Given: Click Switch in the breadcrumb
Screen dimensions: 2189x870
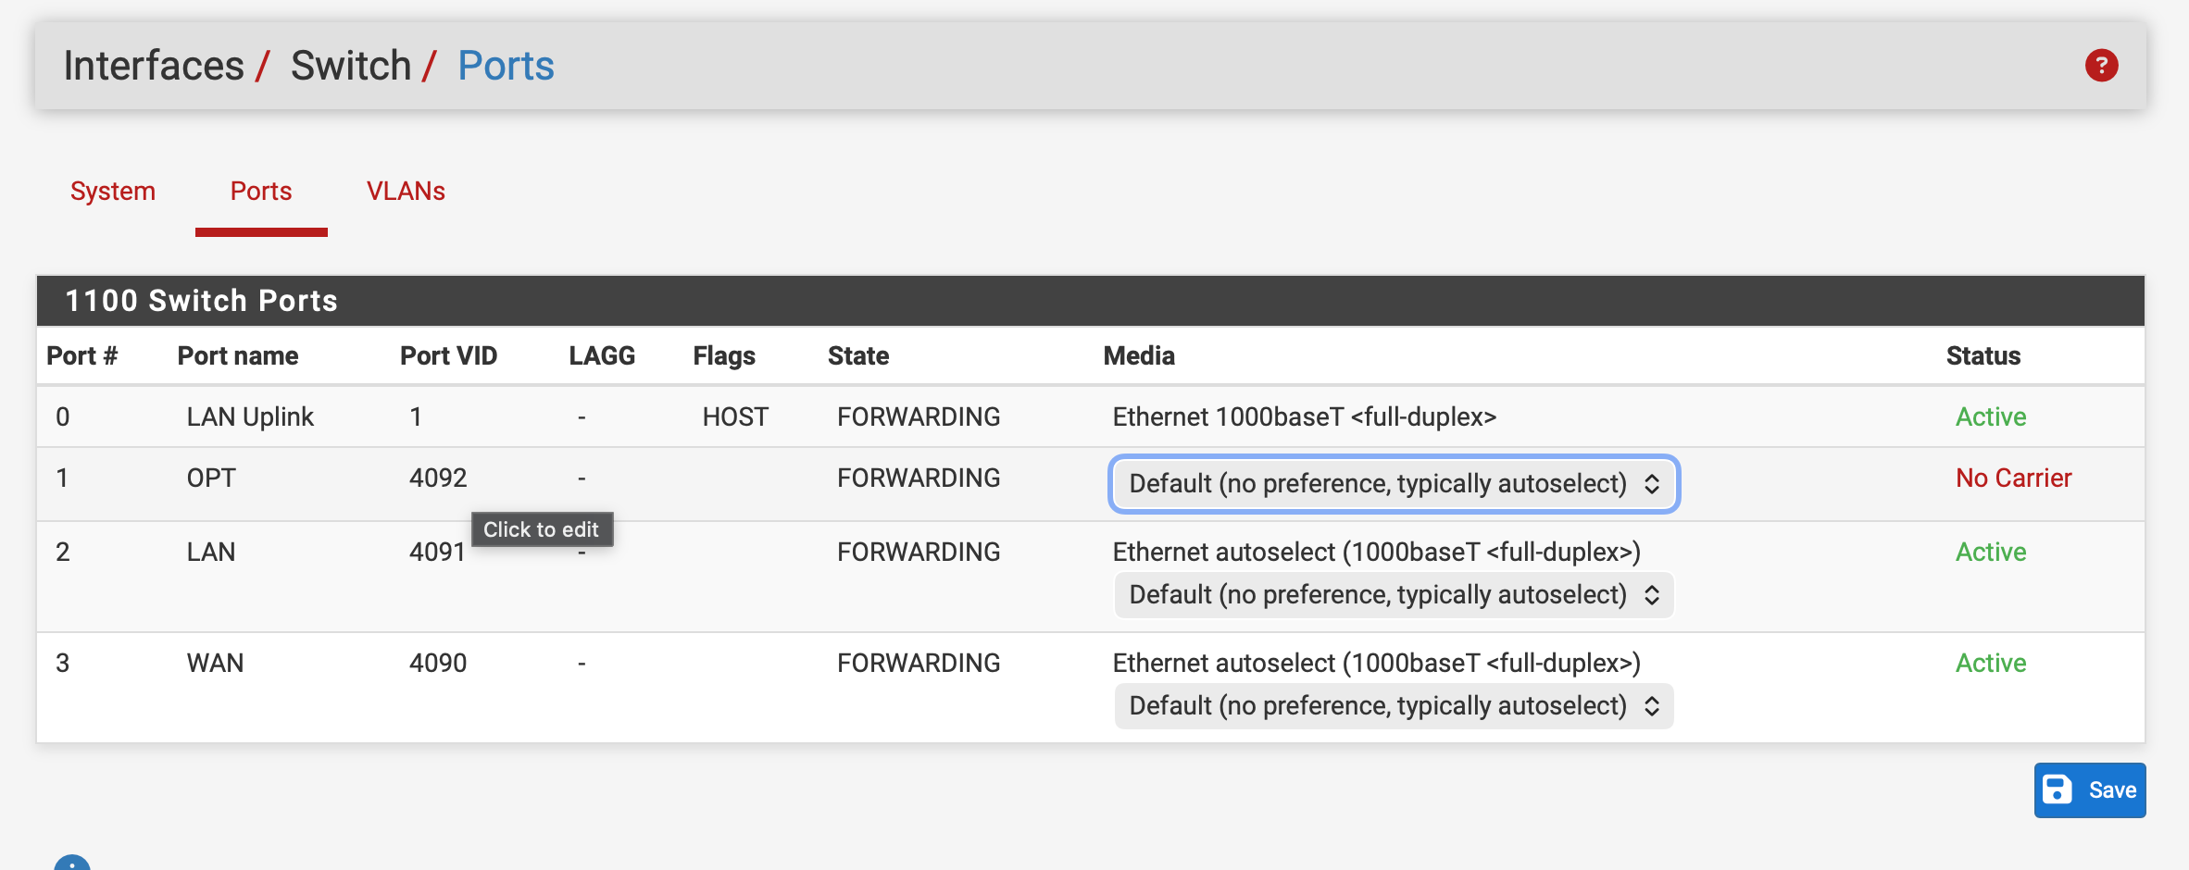Looking at the screenshot, I should [x=351, y=66].
